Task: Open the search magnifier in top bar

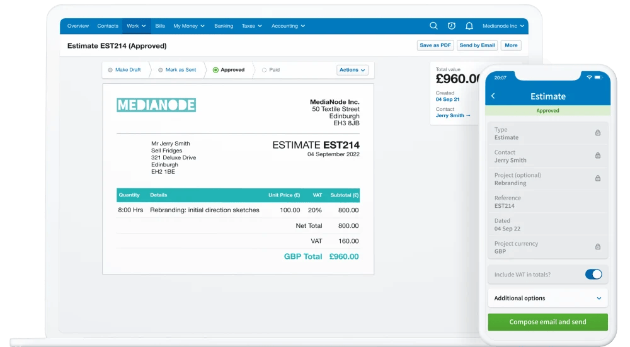Action: click(x=433, y=26)
